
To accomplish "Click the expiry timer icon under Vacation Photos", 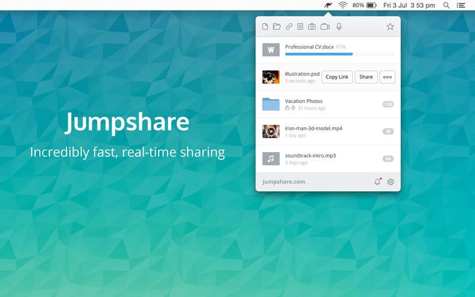I will [293, 108].
